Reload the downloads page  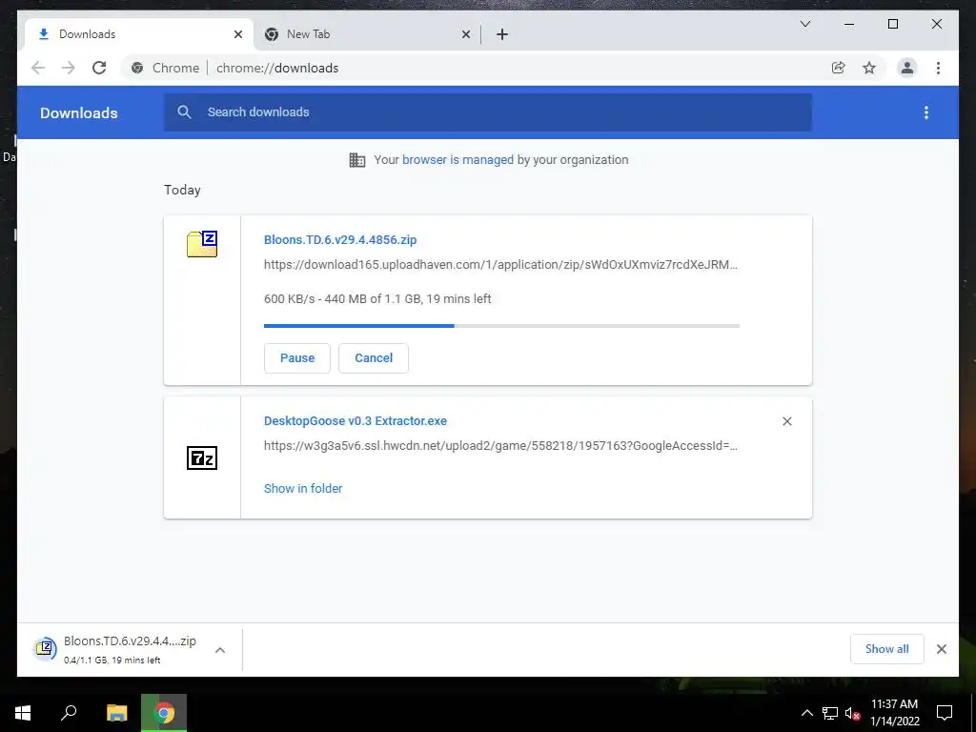pos(99,68)
